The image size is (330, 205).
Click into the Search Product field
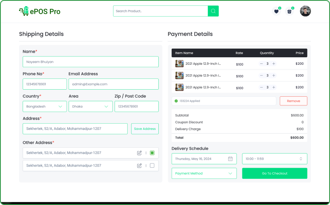click(160, 11)
